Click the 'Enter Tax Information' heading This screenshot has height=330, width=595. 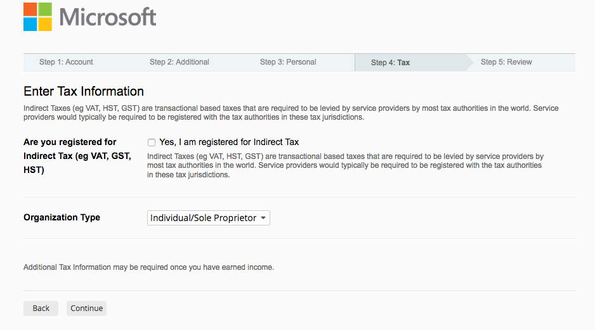[x=84, y=91]
